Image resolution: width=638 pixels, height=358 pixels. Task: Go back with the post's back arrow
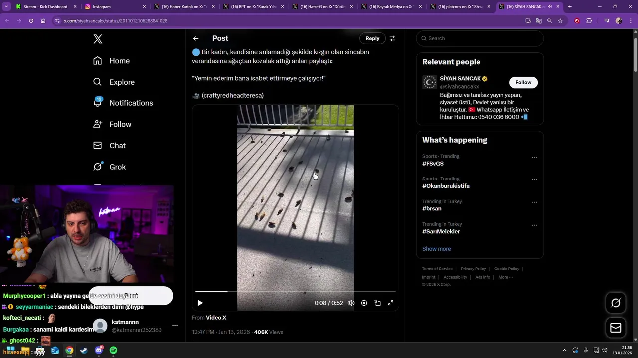(x=196, y=38)
